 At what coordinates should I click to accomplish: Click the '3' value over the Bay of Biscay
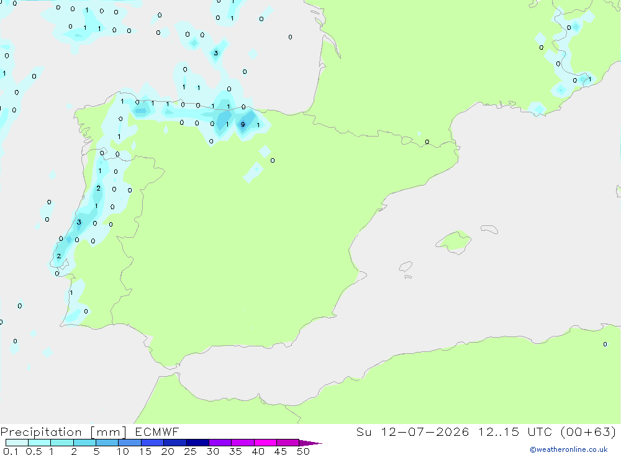tap(216, 53)
